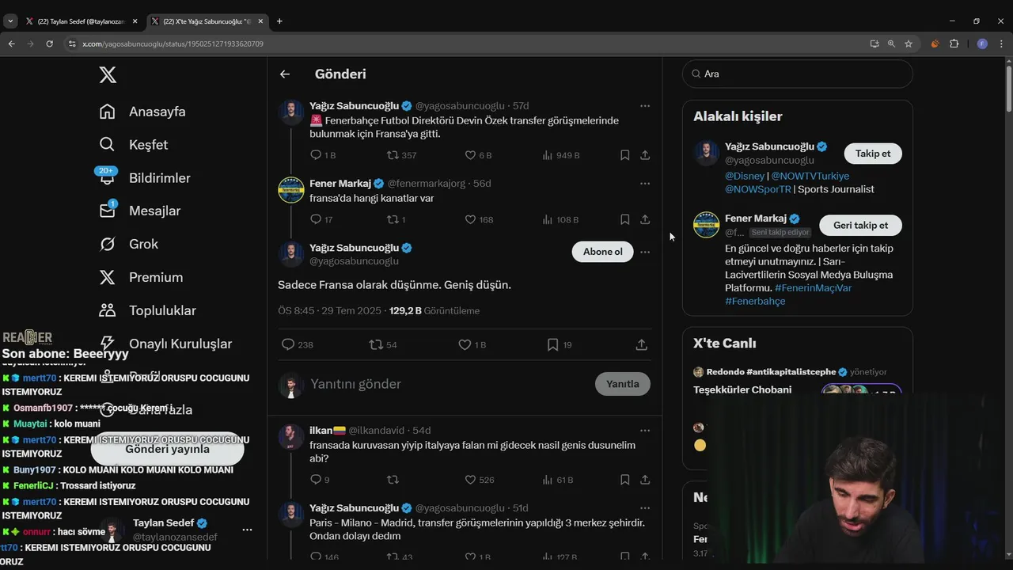Open Topluluklar communities
The image size is (1013, 570).
click(x=147, y=310)
